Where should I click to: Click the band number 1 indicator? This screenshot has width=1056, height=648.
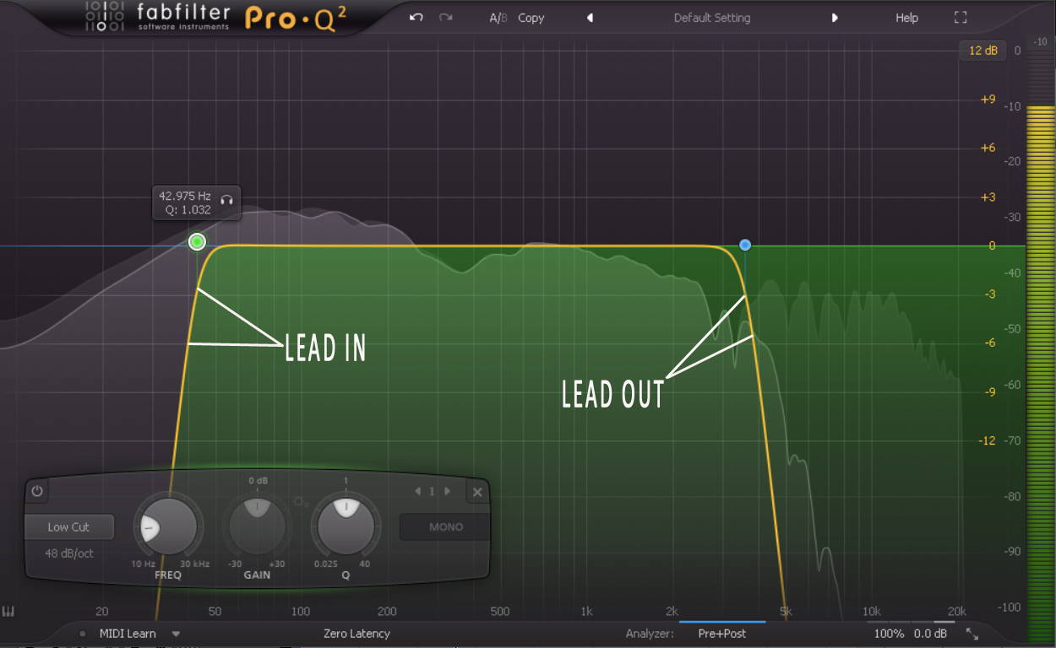tap(433, 491)
